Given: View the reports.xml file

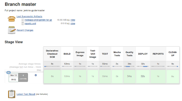Looking at the screenshot, I should (73, 24).
